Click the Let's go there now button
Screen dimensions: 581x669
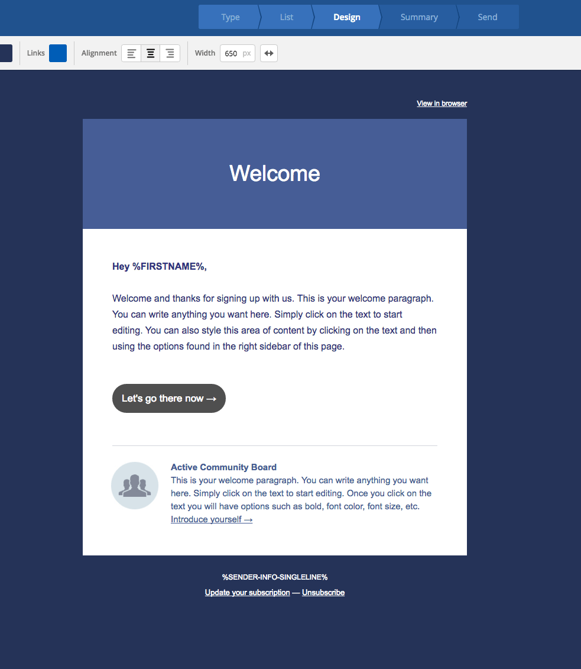(169, 399)
